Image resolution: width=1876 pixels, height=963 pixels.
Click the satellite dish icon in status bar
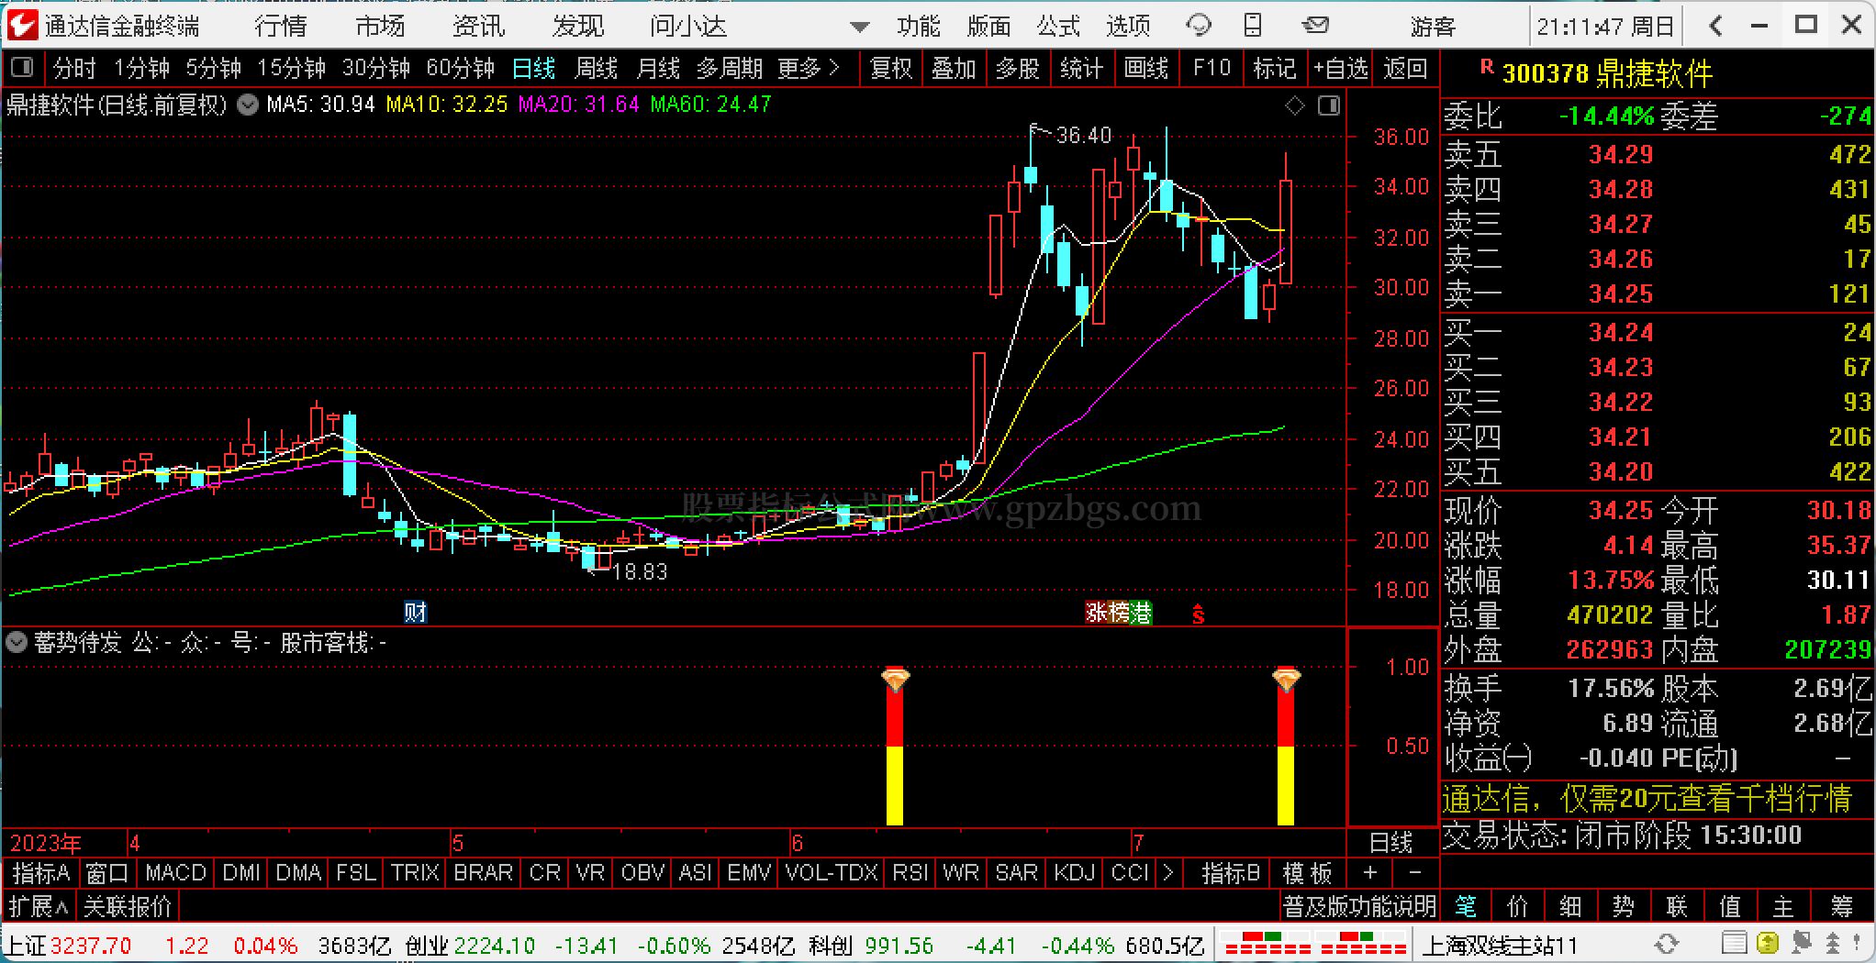pos(1801,944)
